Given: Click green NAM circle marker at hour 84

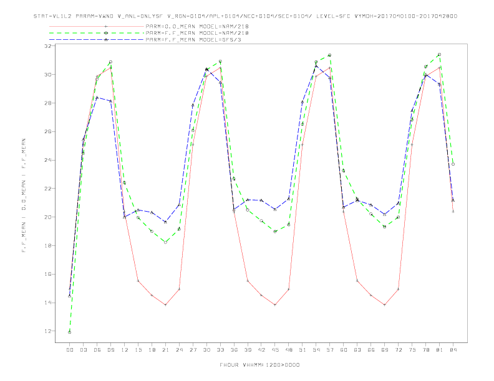Looking at the screenshot, I should pyautogui.click(x=453, y=164).
